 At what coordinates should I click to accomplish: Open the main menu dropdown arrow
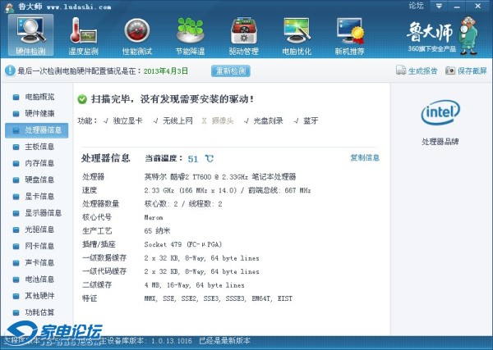pyautogui.click(x=438, y=6)
